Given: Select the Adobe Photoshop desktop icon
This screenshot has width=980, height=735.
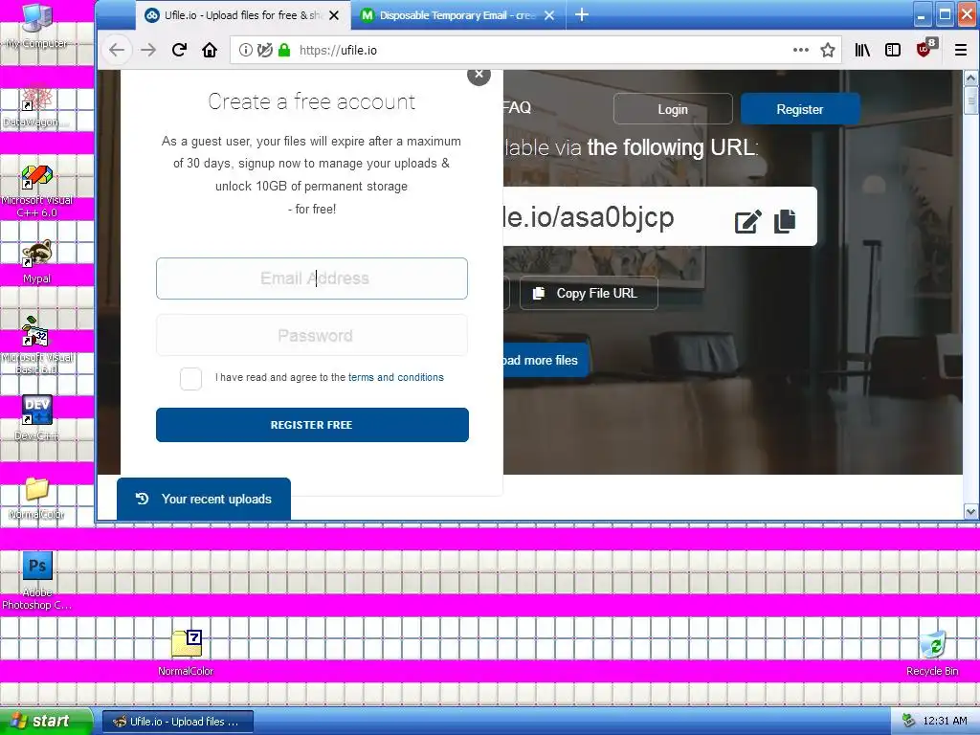Looking at the screenshot, I should (37, 581).
